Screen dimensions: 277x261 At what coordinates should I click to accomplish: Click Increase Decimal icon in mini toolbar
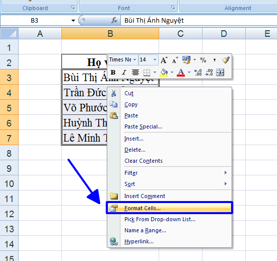point(198,73)
